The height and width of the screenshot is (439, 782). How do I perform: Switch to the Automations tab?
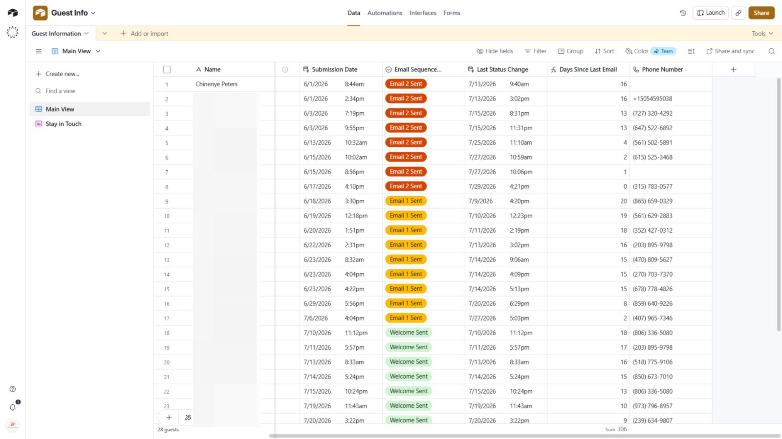click(385, 13)
